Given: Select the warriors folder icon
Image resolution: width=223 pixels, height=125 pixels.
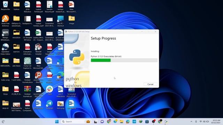Looking at the screenshot, I should 16,48.
